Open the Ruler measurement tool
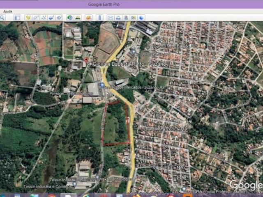Screen dimensions: 263x197 coord(99,18)
